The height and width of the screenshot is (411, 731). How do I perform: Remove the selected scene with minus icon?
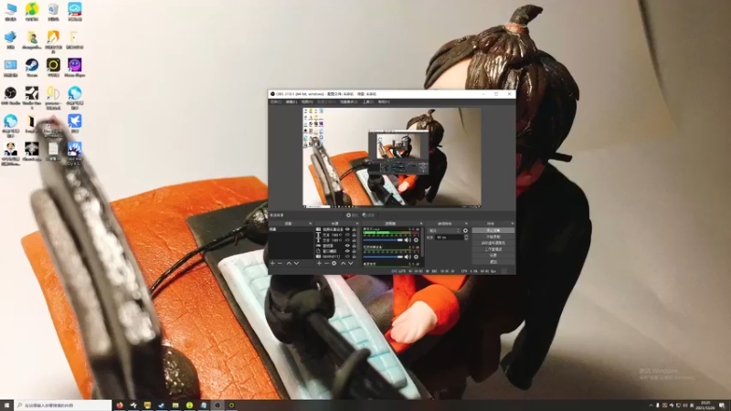[280, 263]
